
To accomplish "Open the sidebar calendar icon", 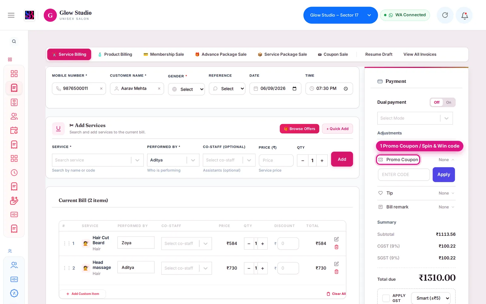I will click(x=14, y=130).
